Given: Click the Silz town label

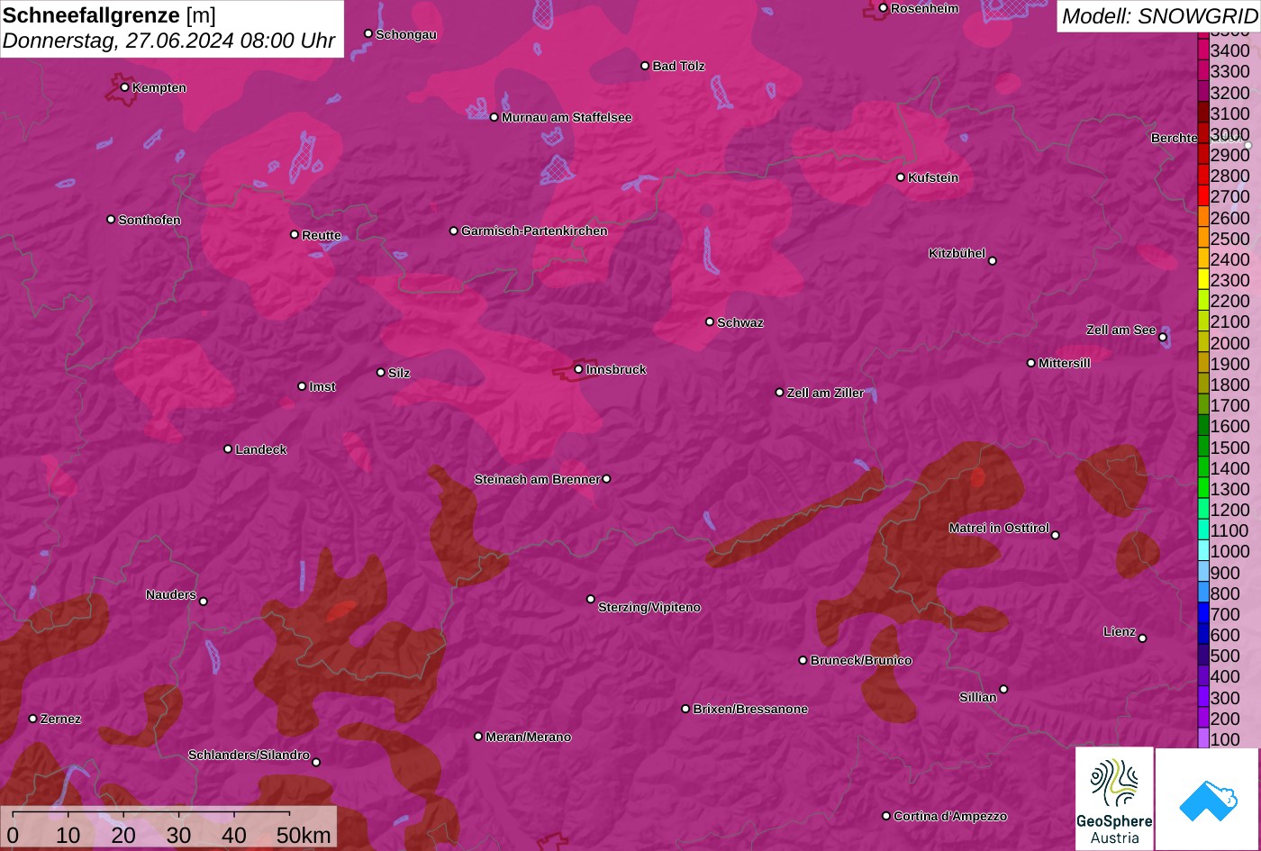Looking at the screenshot, I should point(399,373).
